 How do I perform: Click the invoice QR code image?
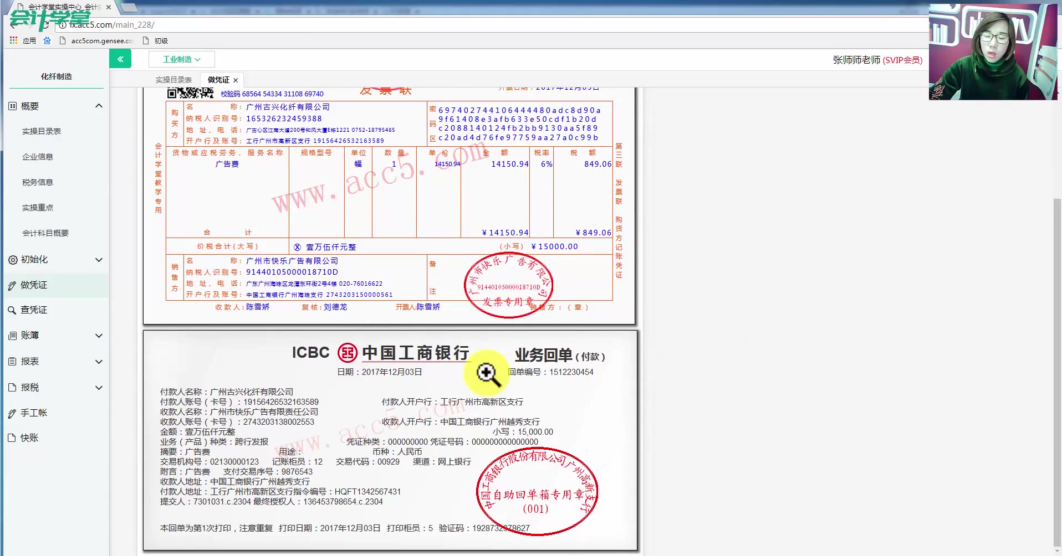[190, 92]
